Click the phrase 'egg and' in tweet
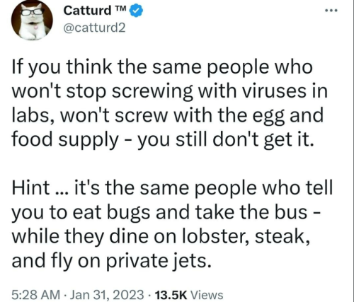This screenshot has height=302, width=354. click(288, 117)
